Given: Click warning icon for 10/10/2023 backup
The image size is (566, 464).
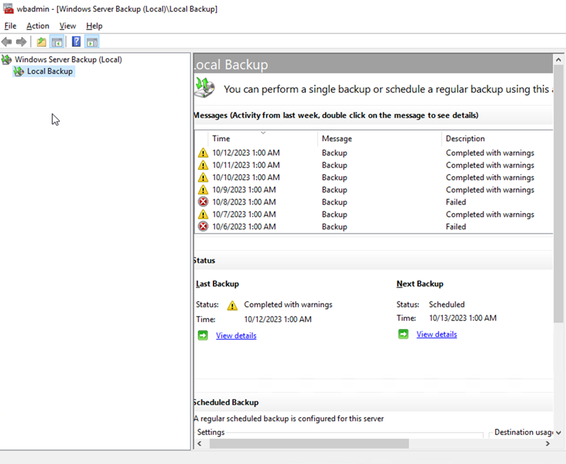Looking at the screenshot, I should (x=203, y=177).
